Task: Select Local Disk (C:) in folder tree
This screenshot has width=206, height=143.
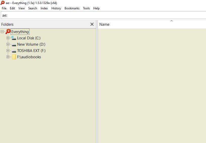Action: 29,38
